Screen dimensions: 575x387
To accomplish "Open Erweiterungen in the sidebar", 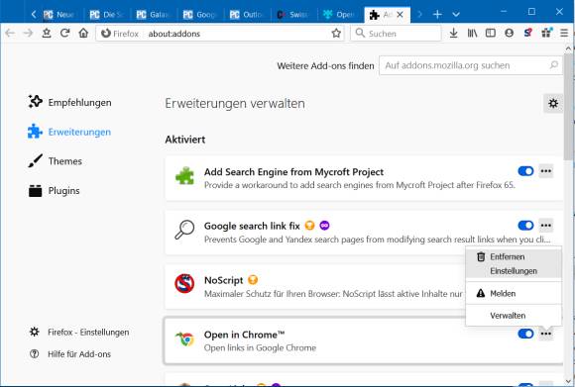I will click(x=69, y=132).
